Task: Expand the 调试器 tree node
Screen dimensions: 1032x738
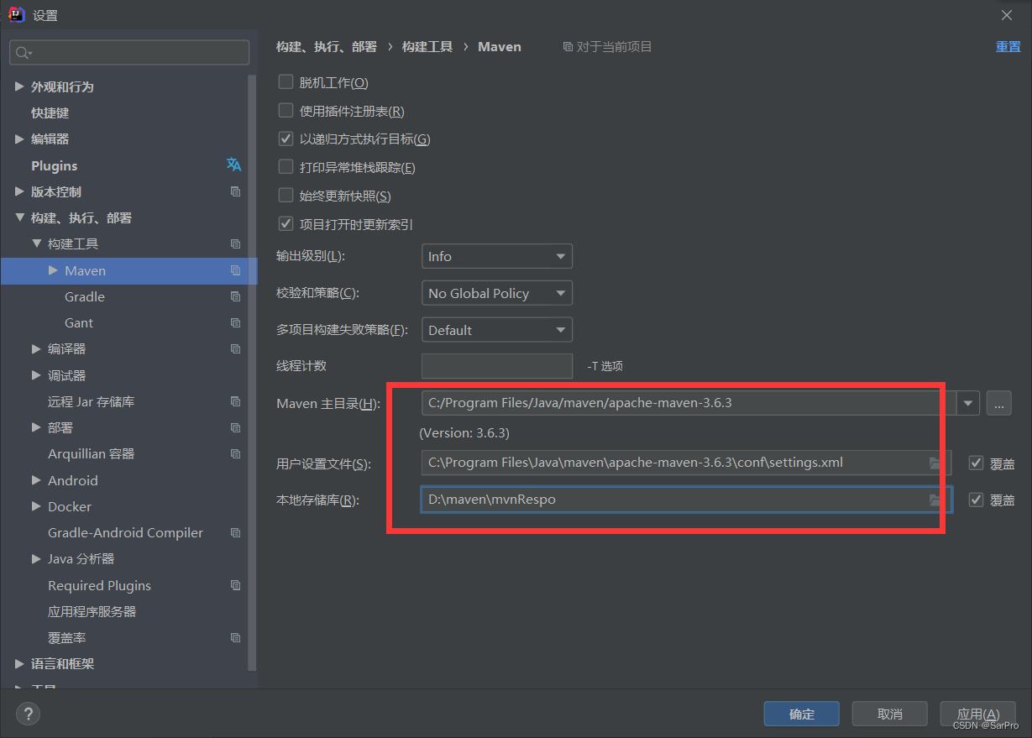Action: pos(36,375)
